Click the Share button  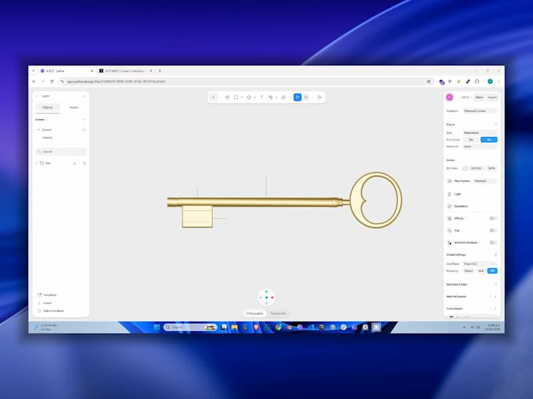coord(479,97)
